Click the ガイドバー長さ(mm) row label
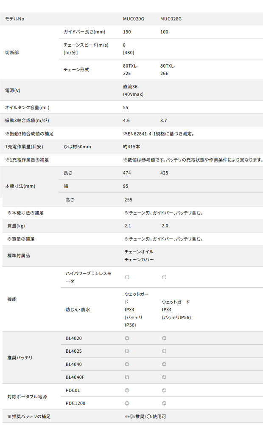The image size is (263, 425). click(84, 32)
